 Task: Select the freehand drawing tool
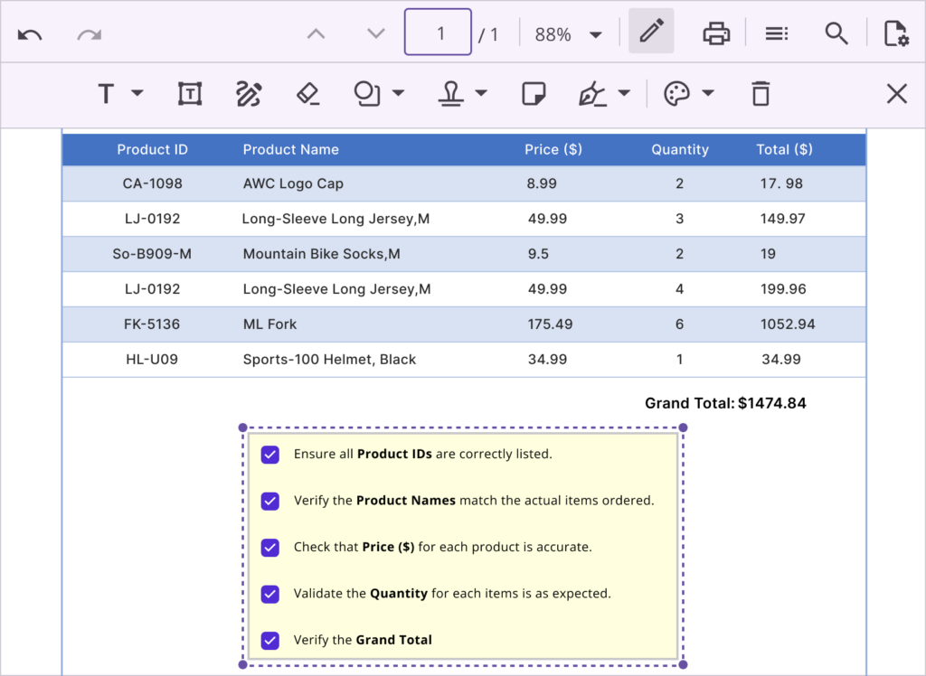click(x=249, y=93)
